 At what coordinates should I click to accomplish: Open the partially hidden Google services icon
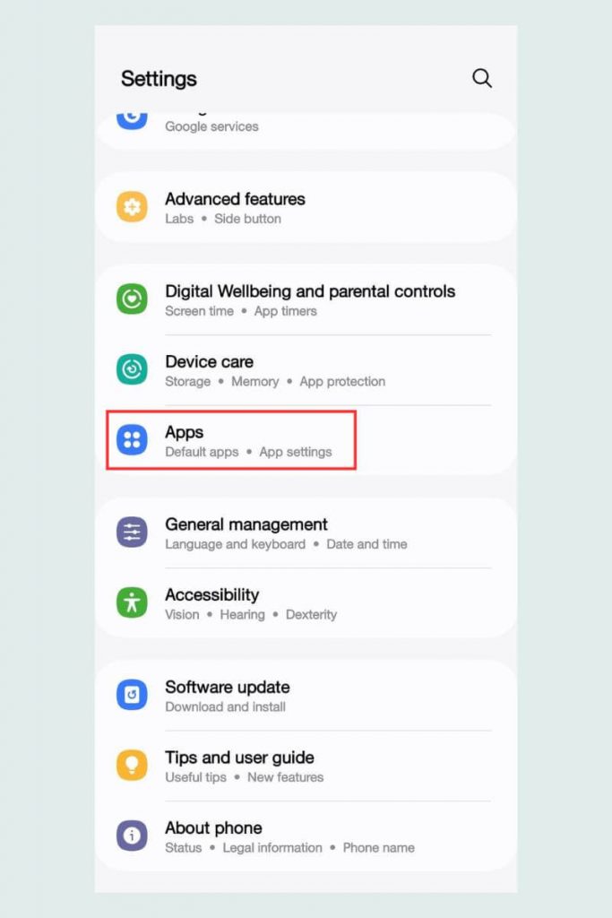(132, 119)
